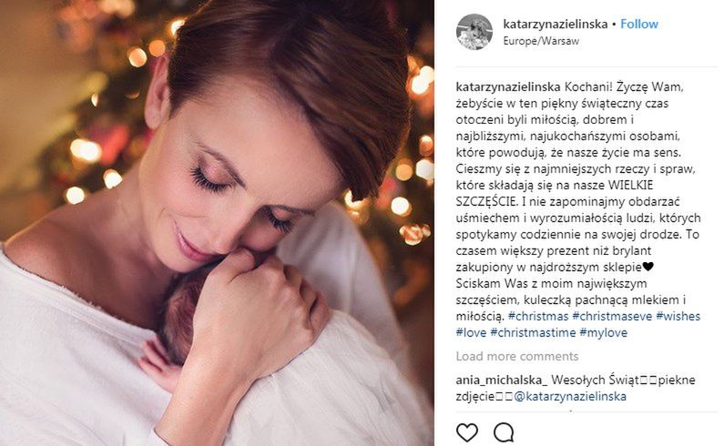The width and height of the screenshot is (724, 446).
Task: Open commenter ania_michalska_ profile
Action: click(x=502, y=380)
